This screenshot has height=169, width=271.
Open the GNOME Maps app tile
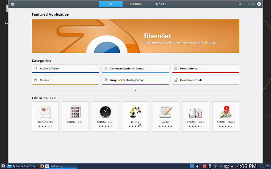[226, 117]
